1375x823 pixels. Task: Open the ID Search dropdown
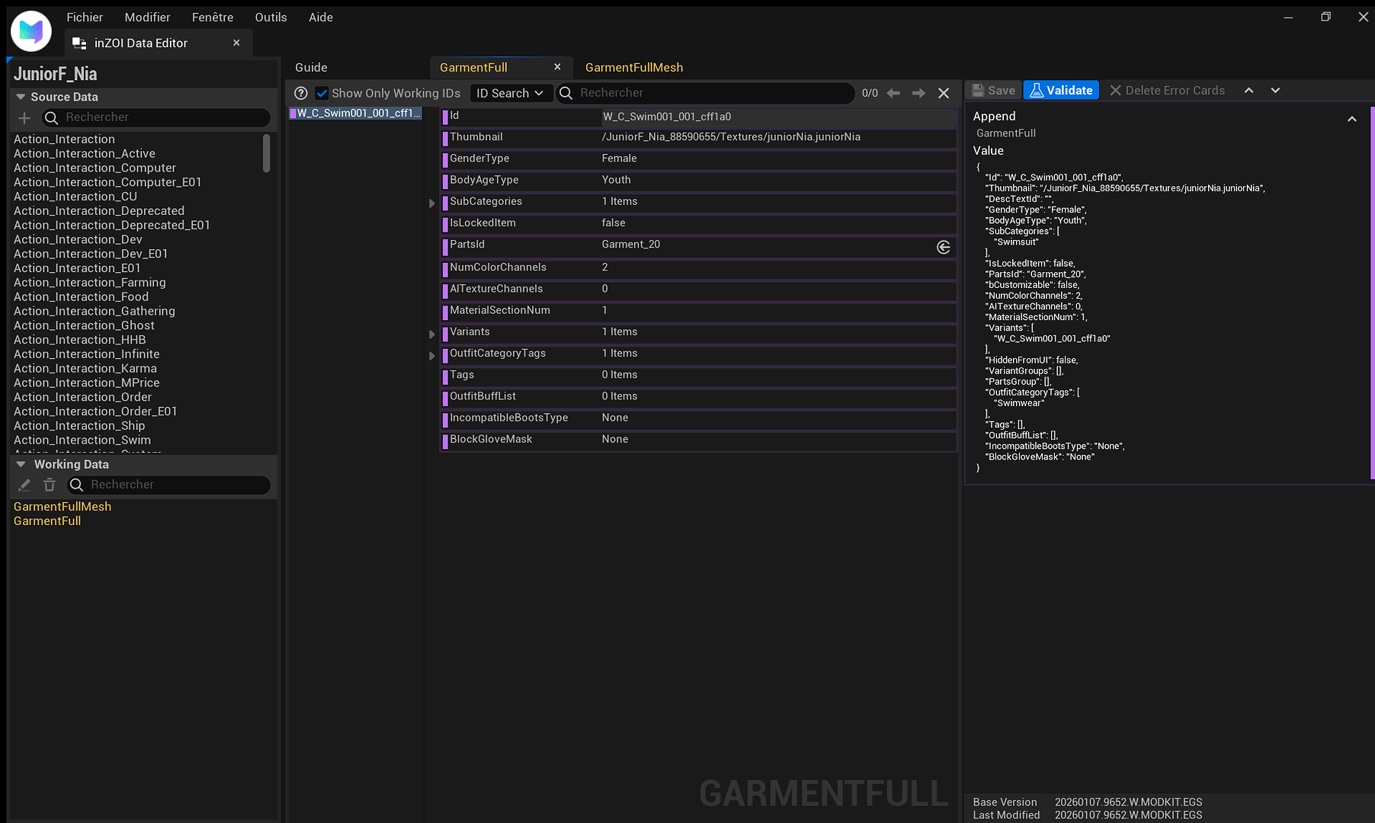[511, 93]
